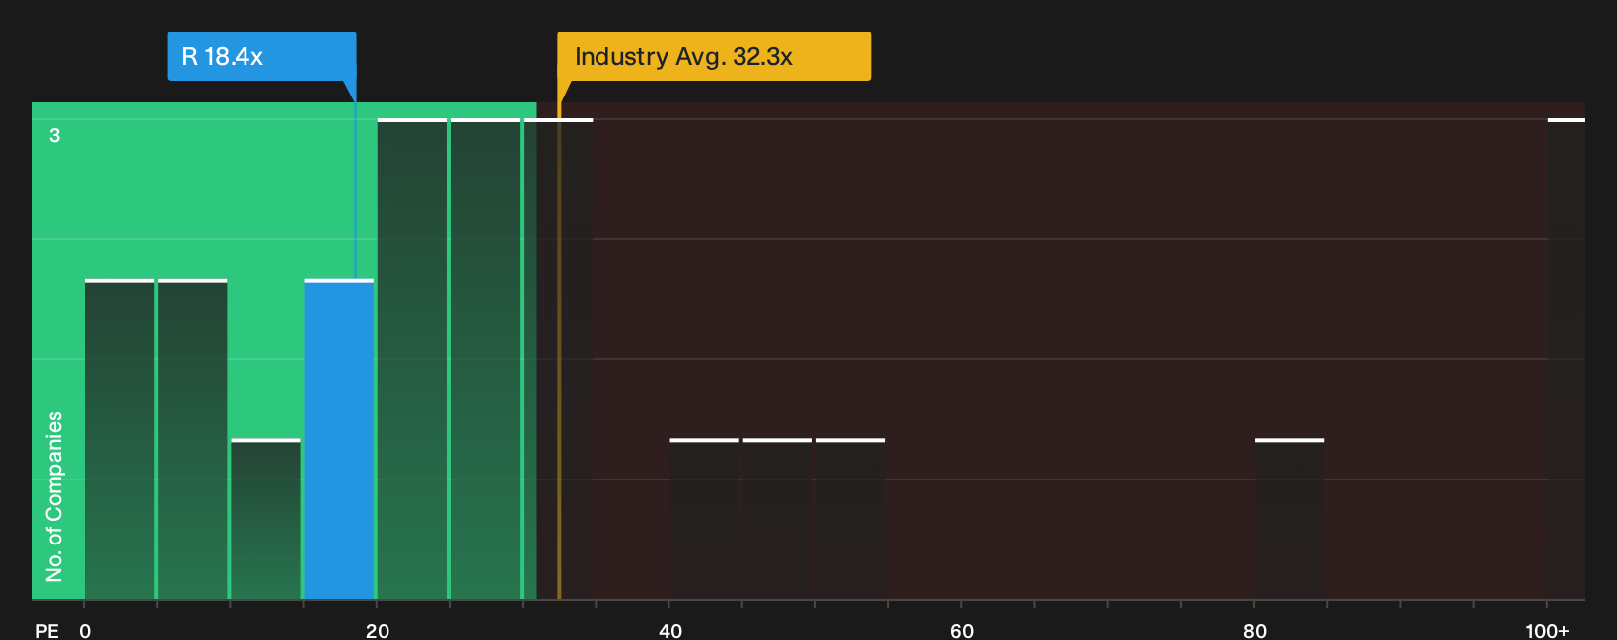
Task: Click the short bar for PE 10-15
Action: point(265,519)
